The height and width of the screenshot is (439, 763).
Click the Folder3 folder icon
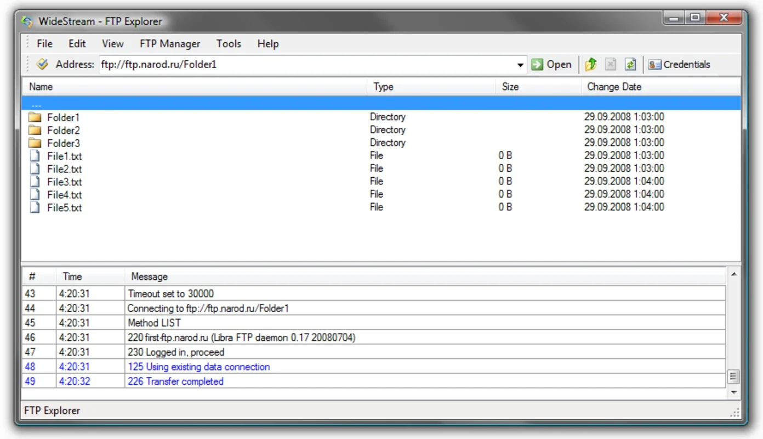tap(35, 143)
